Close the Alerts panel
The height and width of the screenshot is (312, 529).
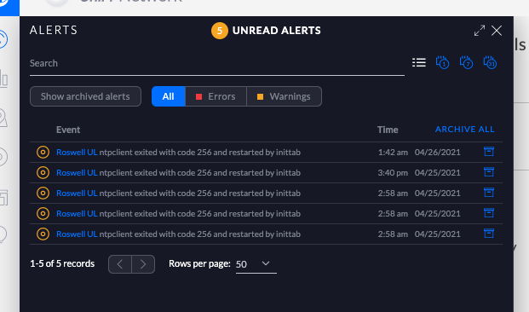[497, 31]
